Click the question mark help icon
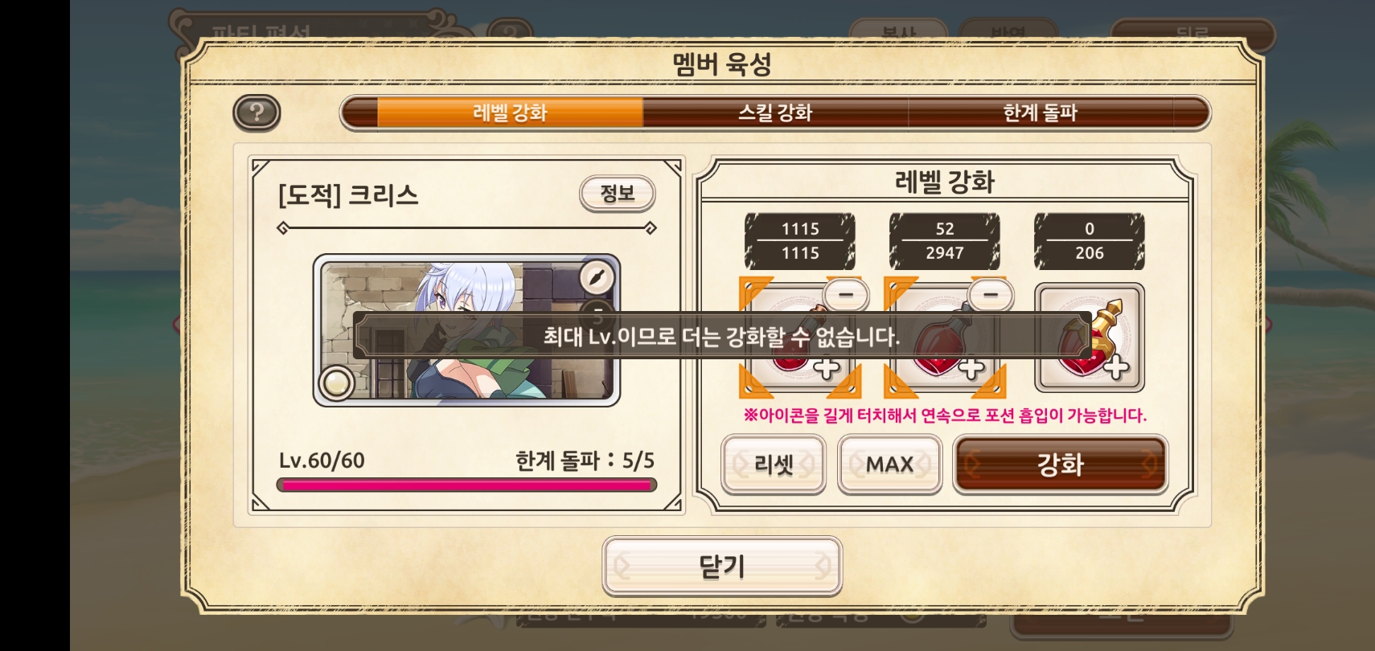1375x651 pixels. [257, 113]
